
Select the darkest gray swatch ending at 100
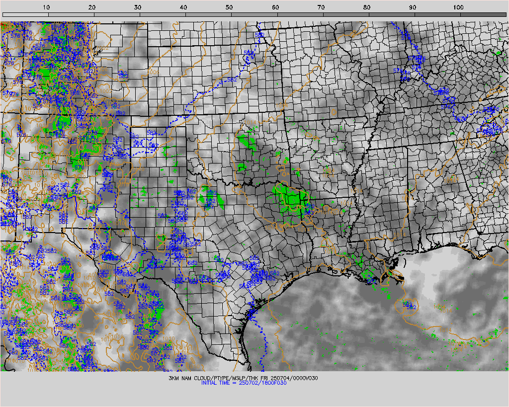point(437,14)
